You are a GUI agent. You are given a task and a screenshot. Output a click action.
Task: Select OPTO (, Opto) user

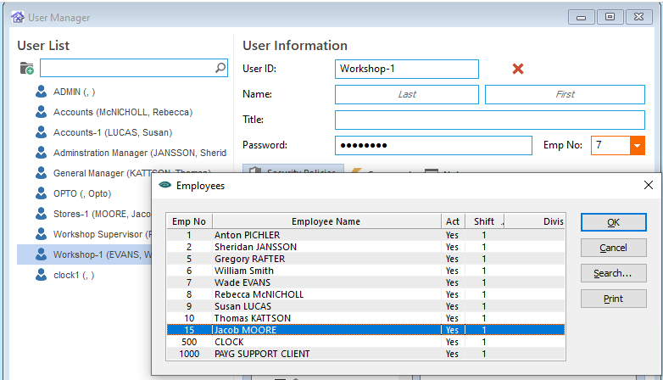(x=82, y=193)
